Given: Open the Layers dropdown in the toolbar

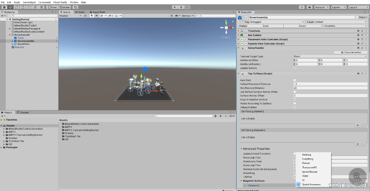Looking at the screenshot, I should (x=338, y=7).
